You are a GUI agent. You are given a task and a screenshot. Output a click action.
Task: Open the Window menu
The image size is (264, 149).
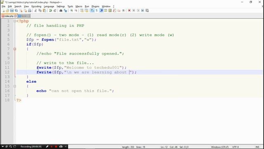point(106,7)
